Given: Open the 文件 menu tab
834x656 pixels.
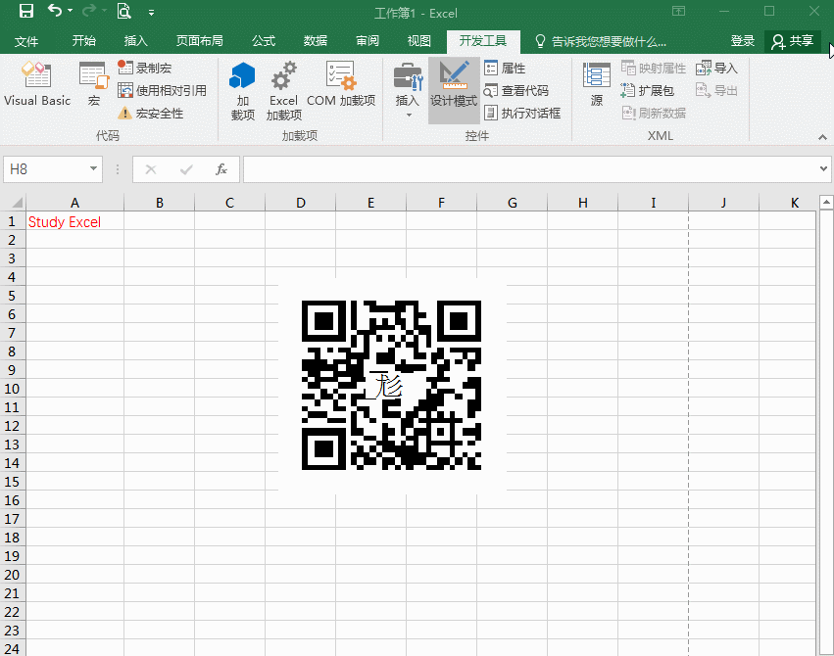Looking at the screenshot, I should coord(26,41).
